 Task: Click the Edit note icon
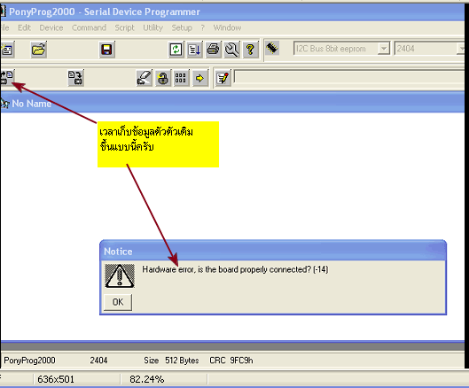point(223,79)
